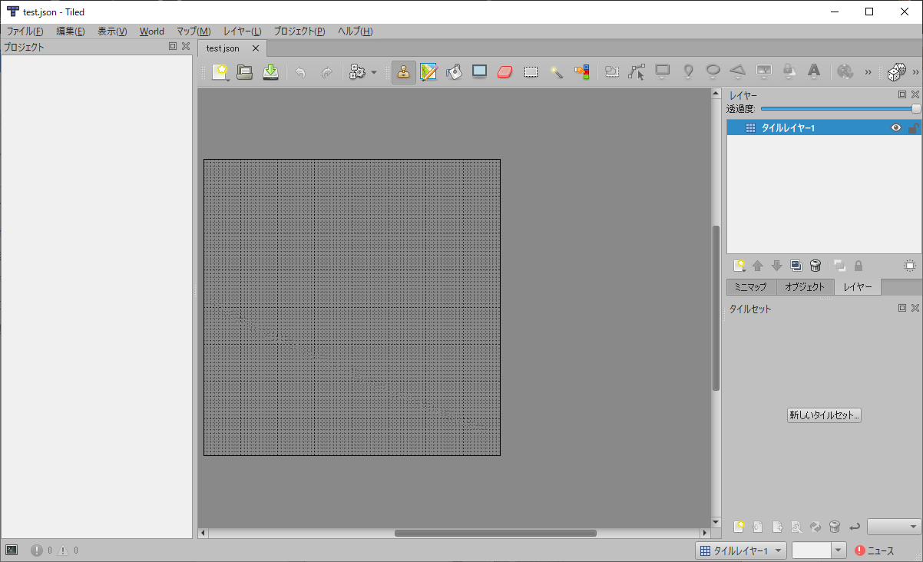Image resolution: width=923 pixels, height=562 pixels.
Task: Toggle visibility eye of タイルレイヤー1
Action: pos(896,128)
